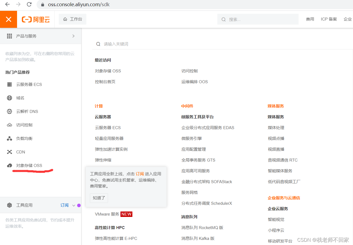Open 视频直播 link
This screenshot has width=353, height=245.
point(276,149)
